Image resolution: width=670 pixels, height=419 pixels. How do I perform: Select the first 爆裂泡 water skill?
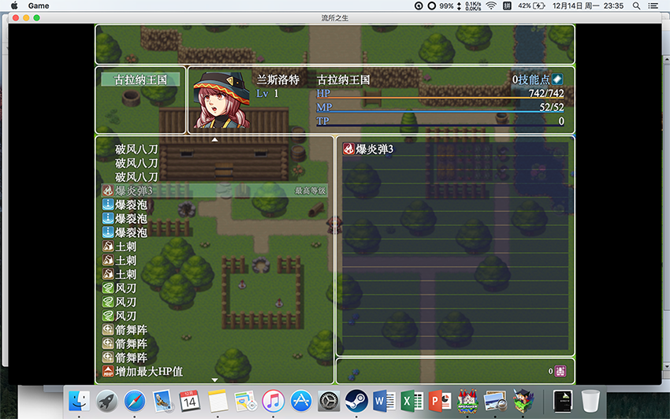pos(214,205)
